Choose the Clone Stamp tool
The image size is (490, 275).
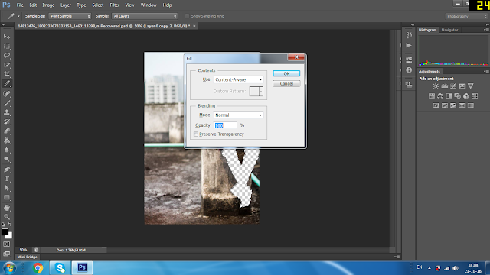[7, 112]
